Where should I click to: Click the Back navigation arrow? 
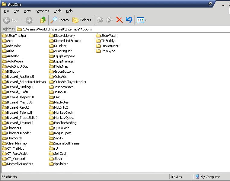click(x=7, y=20)
